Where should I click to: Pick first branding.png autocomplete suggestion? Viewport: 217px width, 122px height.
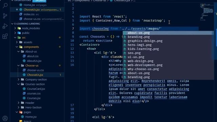coord(168,37)
